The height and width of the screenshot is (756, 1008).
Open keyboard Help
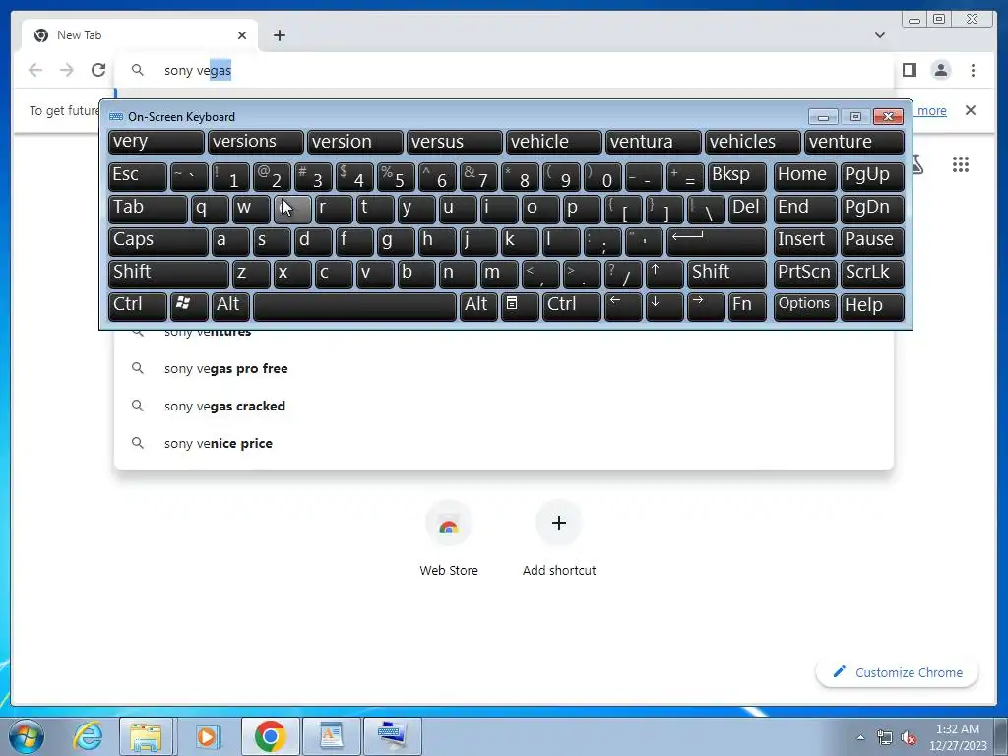click(872, 307)
